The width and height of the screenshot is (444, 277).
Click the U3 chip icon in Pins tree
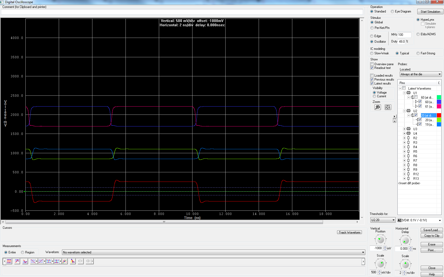click(409, 129)
